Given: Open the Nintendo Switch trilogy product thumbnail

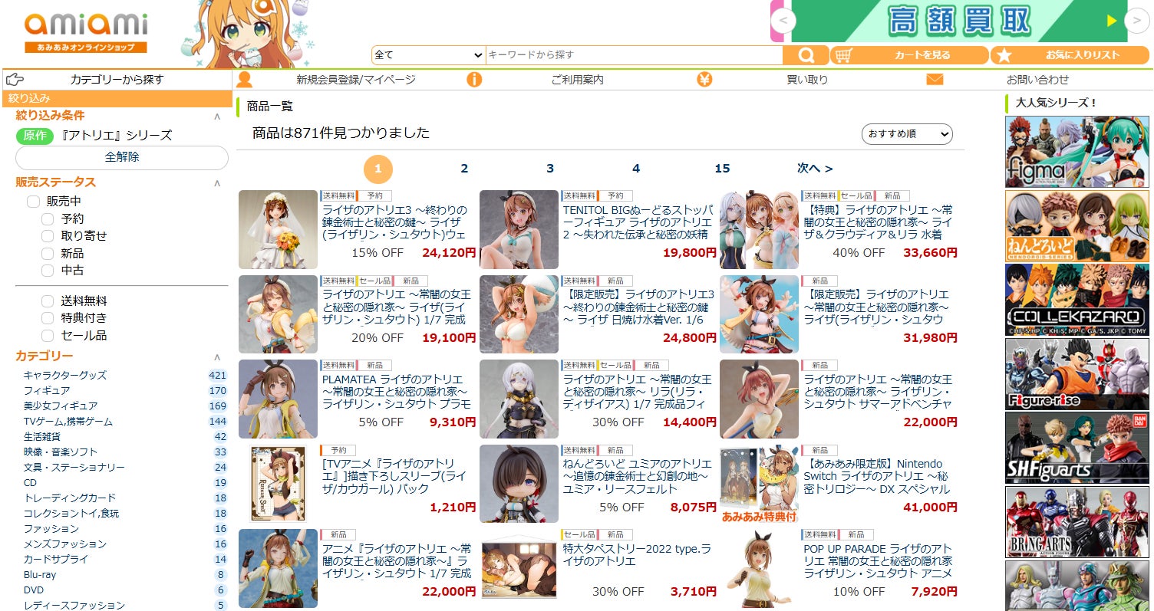Looking at the screenshot, I should pyautogui.click(x=760, y=485).
